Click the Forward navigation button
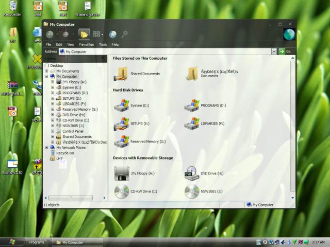 [65, 34]
